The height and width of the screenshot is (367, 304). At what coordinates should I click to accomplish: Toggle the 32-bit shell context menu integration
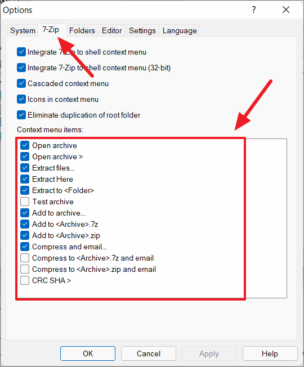click(x=21, y=68)
